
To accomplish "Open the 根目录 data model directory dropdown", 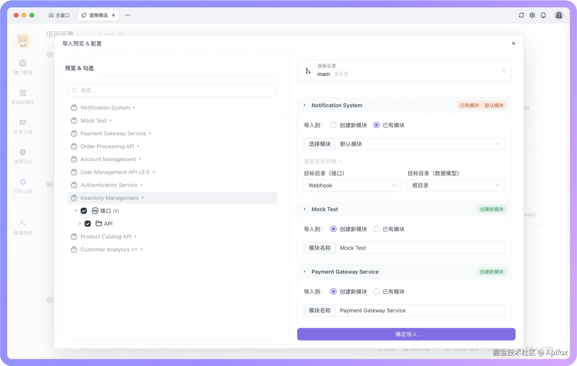I will tap(456, 185).
